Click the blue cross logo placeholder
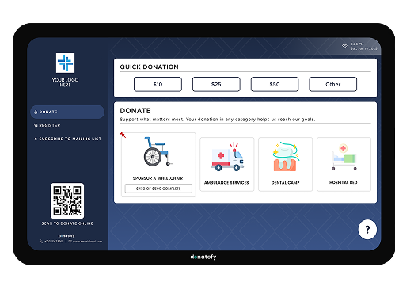This screenshot has width=395, height=286. (x=65, y=63)
